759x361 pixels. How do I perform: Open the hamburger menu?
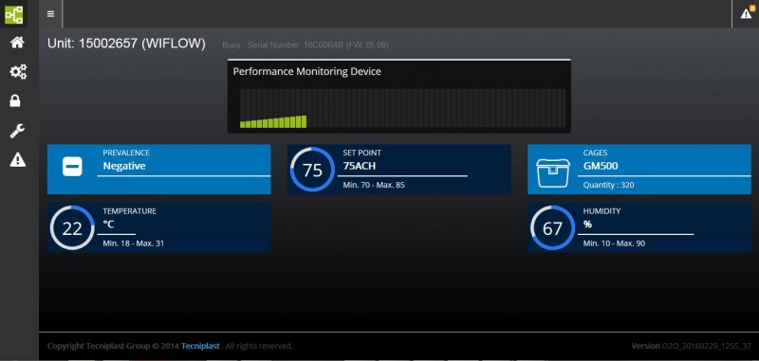coord(50,14)
